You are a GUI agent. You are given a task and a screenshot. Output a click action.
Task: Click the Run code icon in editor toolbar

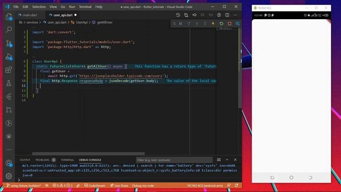219,15
